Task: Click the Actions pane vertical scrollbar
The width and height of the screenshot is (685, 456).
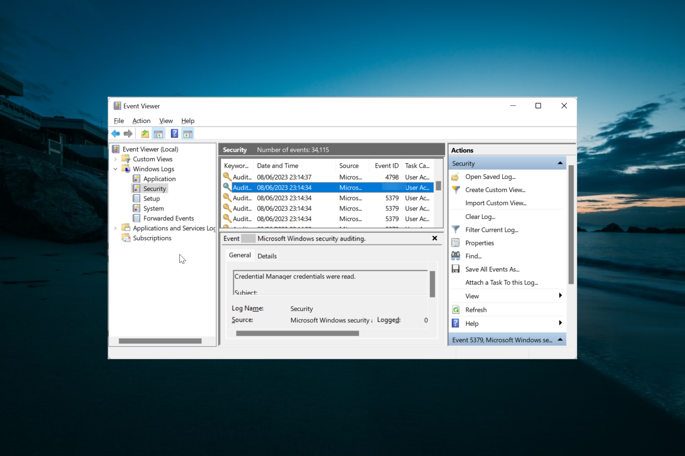Action: pyautogui.click(x=571, y=224)
